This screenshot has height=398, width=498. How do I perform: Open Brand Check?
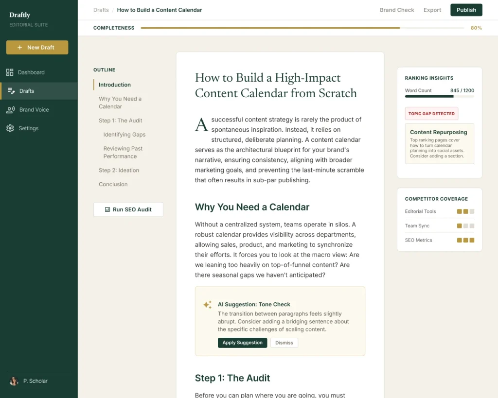point(397,10)
